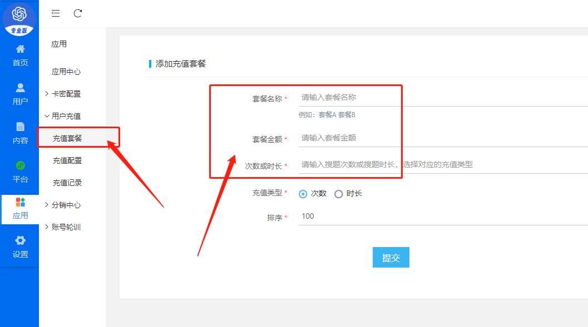588x327 pixels.
Task: Open the 内容 content document icon
Action: click(x=20, y=127)
